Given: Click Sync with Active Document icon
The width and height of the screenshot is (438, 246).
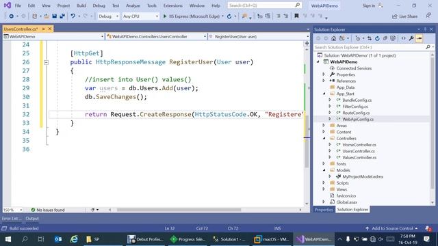Looking at the screenshot, I should point(370,38).
